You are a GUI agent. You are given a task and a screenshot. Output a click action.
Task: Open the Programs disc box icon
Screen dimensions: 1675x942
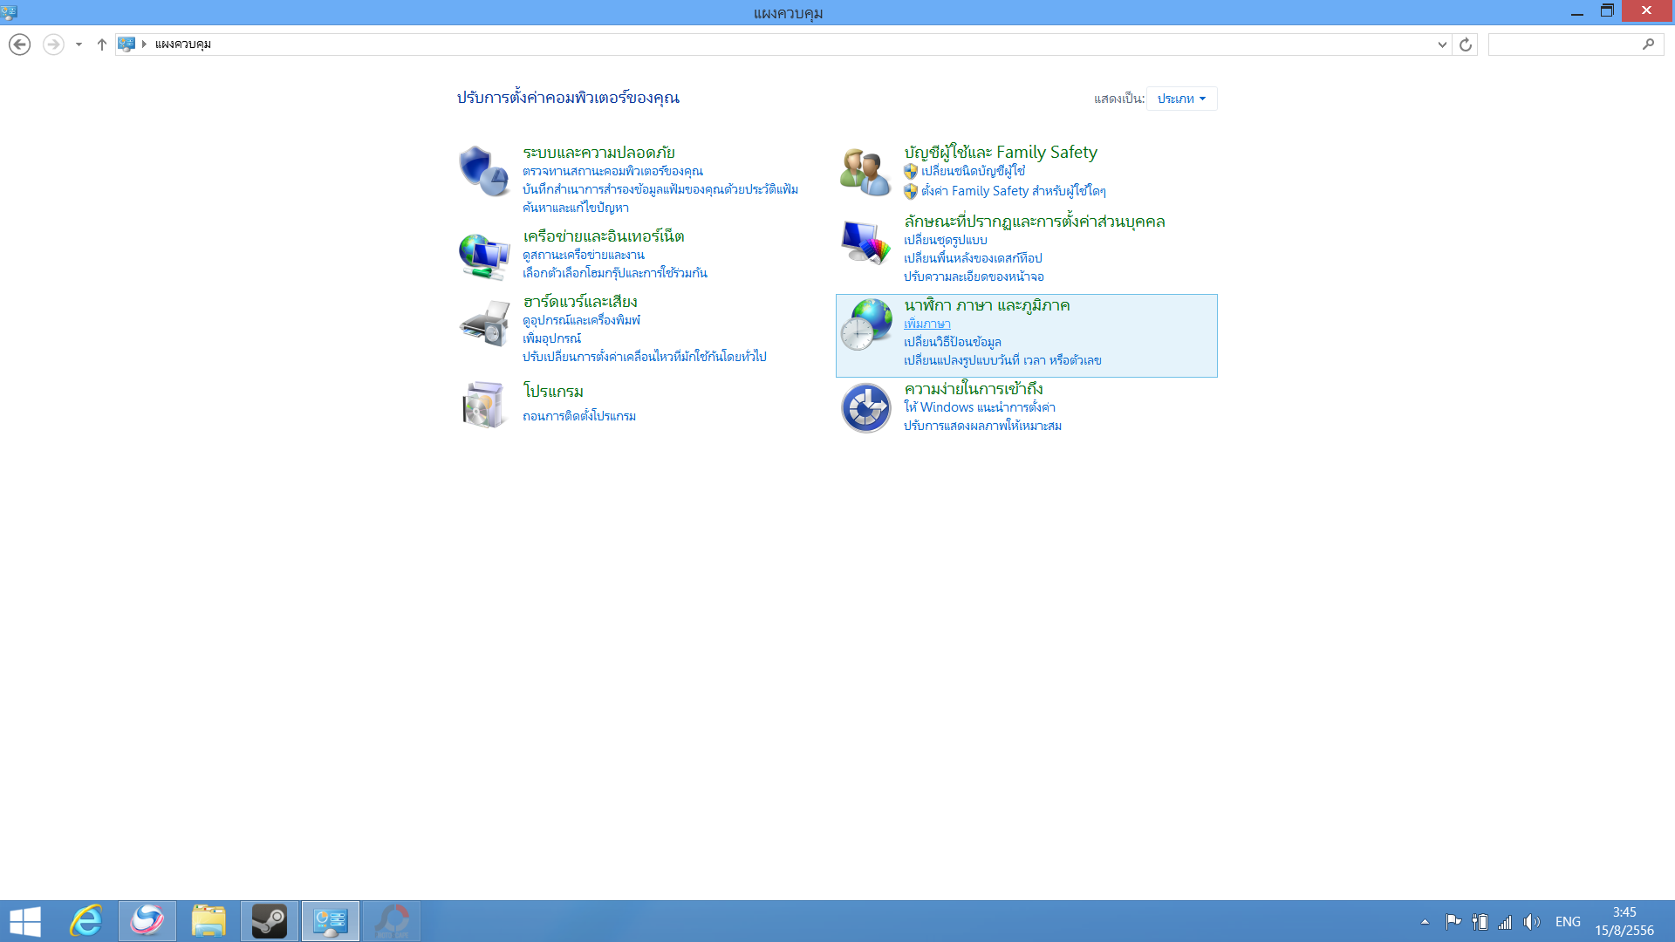click(484, 405)
